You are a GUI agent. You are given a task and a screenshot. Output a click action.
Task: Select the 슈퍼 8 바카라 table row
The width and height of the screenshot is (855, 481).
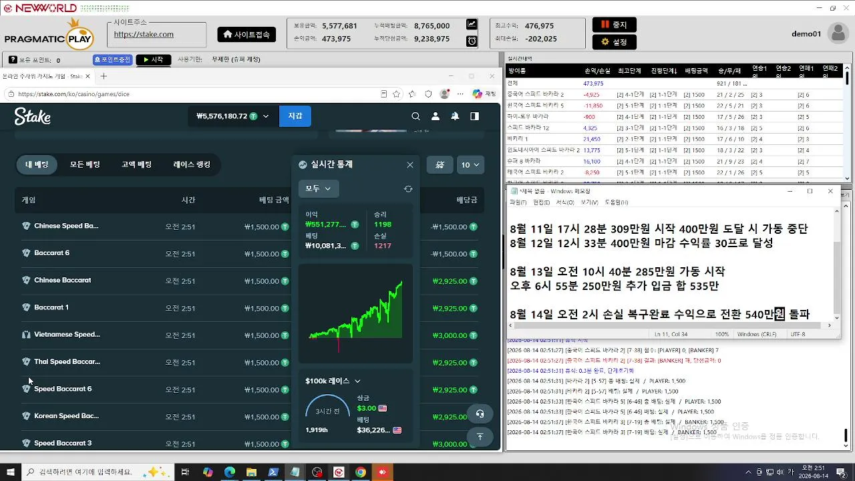[675, 161]
